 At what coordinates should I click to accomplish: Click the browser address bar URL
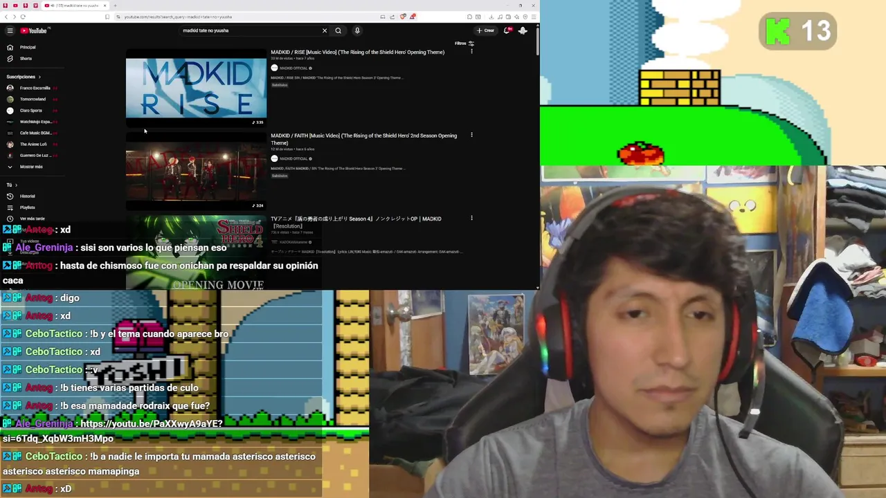(x=179, y=17)
